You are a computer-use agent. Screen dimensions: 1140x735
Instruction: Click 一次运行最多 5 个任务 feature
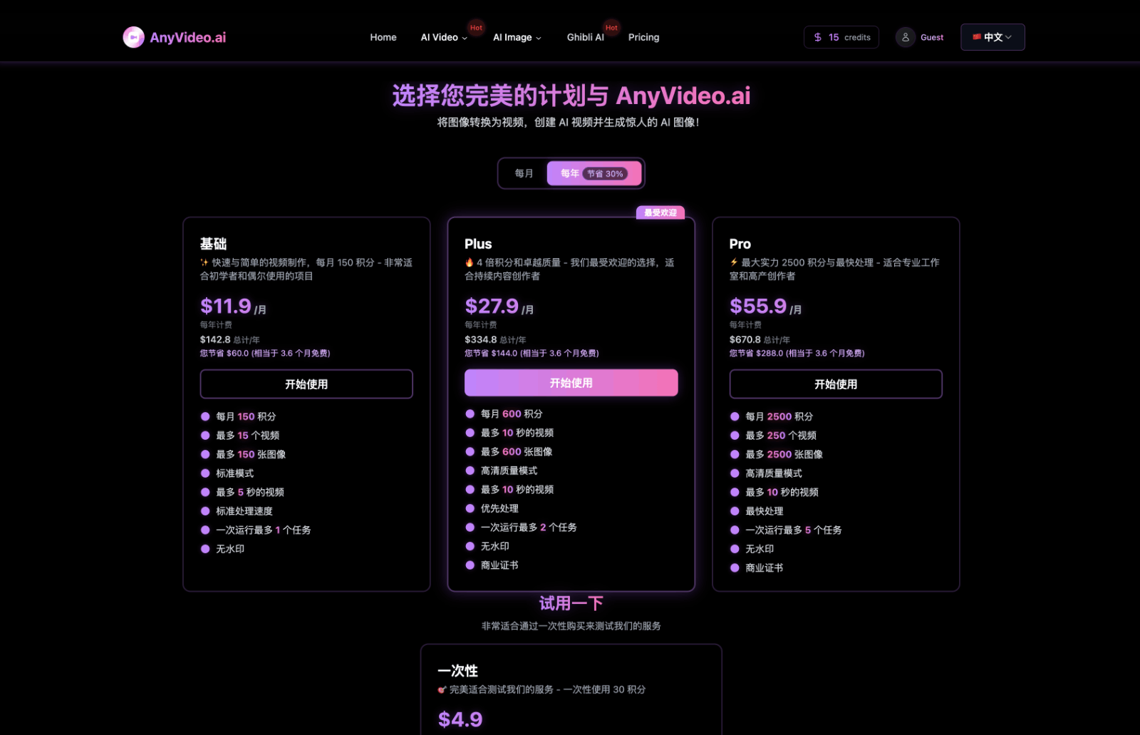click(794, 530)
